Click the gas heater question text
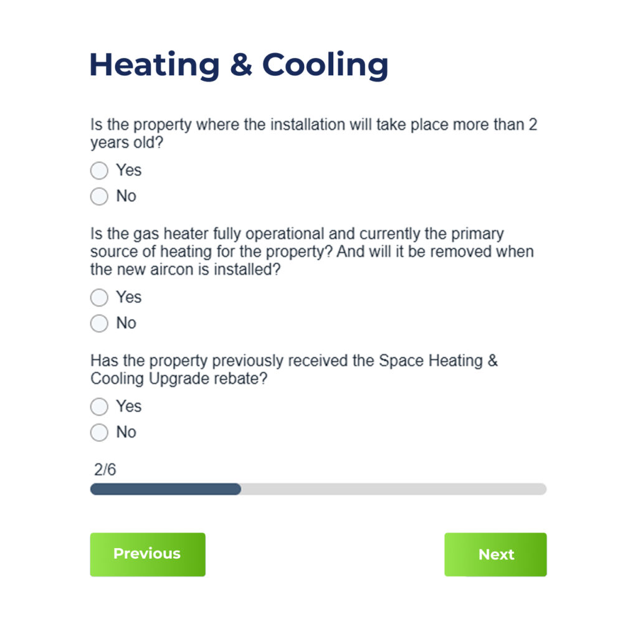The height and width of the screenshot is (629, 638). click(x=312, y=252)
